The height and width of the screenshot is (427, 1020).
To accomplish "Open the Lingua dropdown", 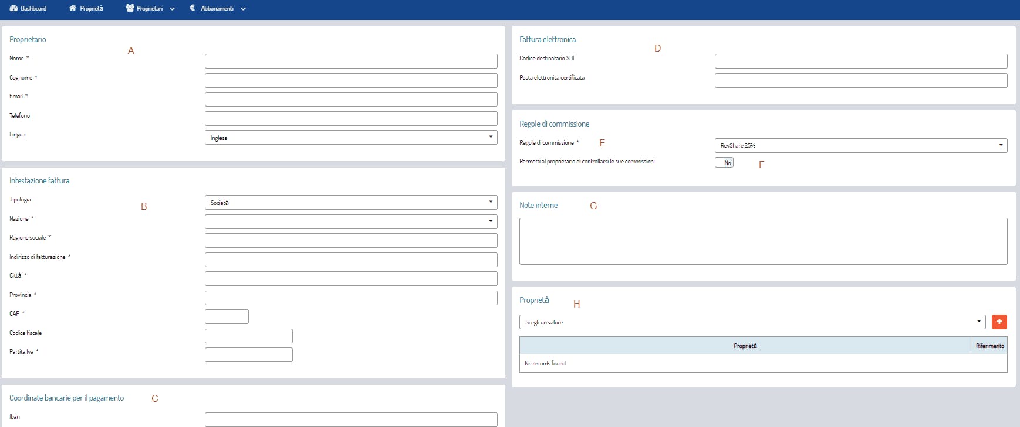I will tap(350, 138).
